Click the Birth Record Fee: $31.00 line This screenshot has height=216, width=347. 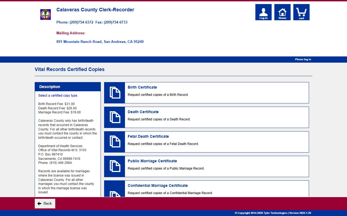click(x=56, y=104)
